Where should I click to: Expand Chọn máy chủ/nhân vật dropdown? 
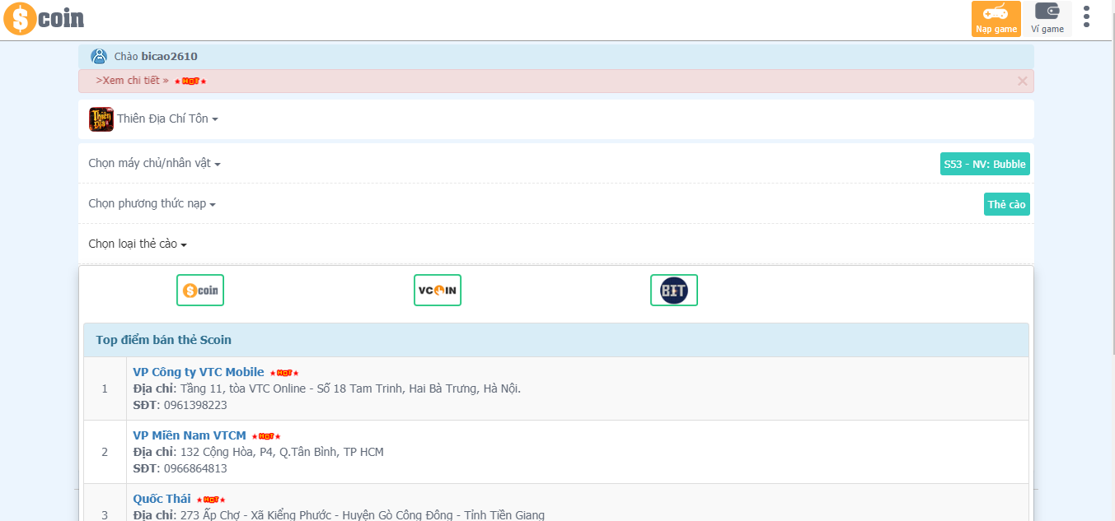[x=154, y=163]
